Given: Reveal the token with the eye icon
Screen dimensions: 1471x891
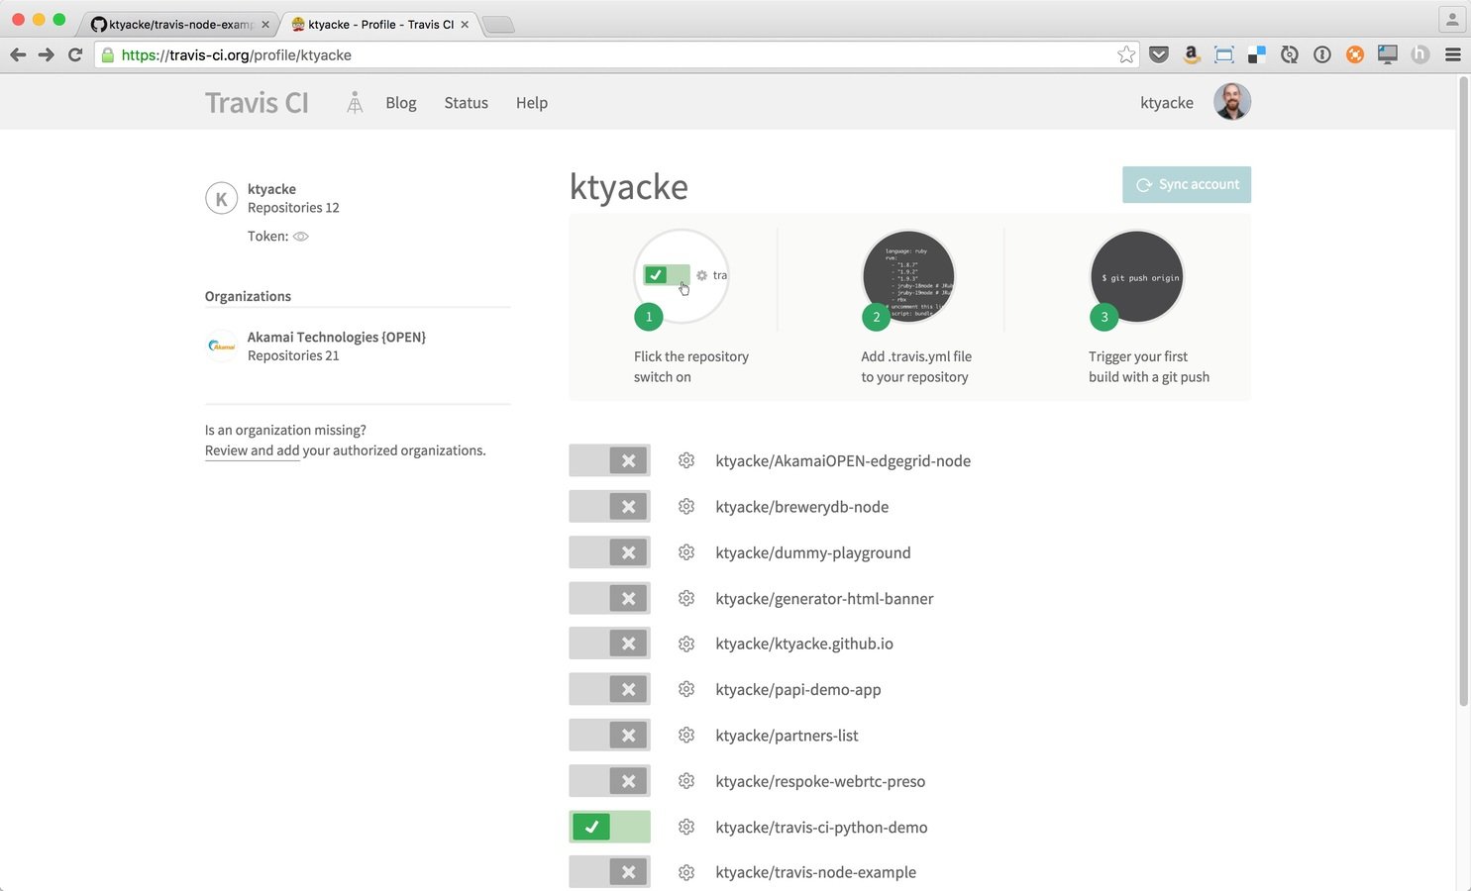Looking at the screenshot, I should pos(301,237).
